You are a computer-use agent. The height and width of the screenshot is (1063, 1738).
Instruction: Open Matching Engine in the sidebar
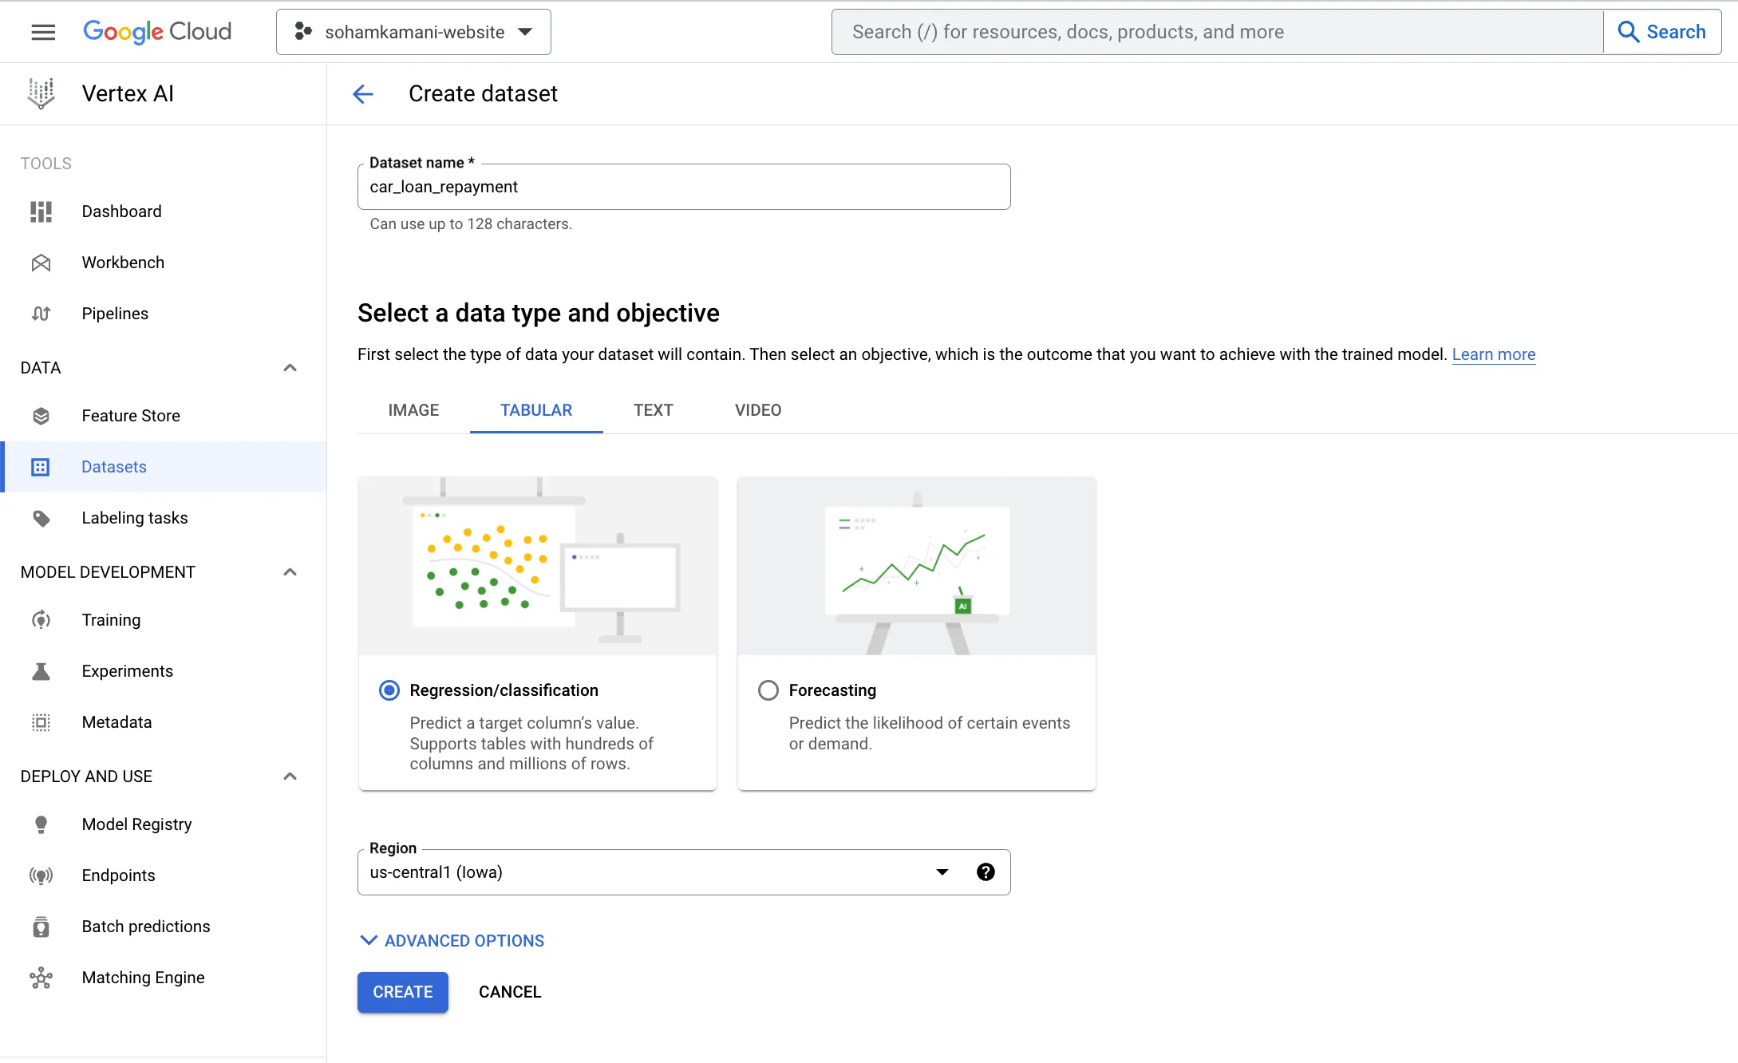tap(143, 978)
